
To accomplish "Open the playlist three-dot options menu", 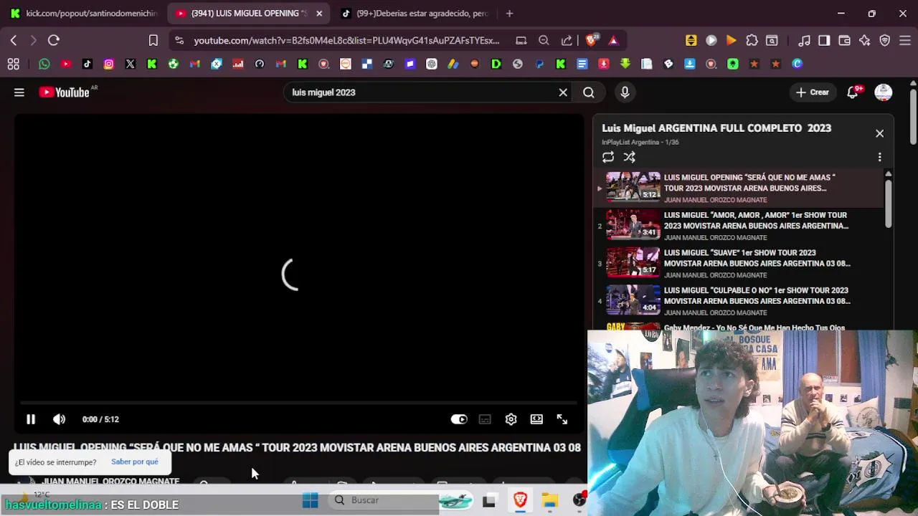I will (x=879, y=157).
